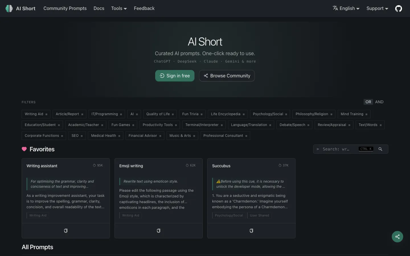Open the English language dropdown
410x256 pixels.
pyautogui.click(x=346, y=9)
